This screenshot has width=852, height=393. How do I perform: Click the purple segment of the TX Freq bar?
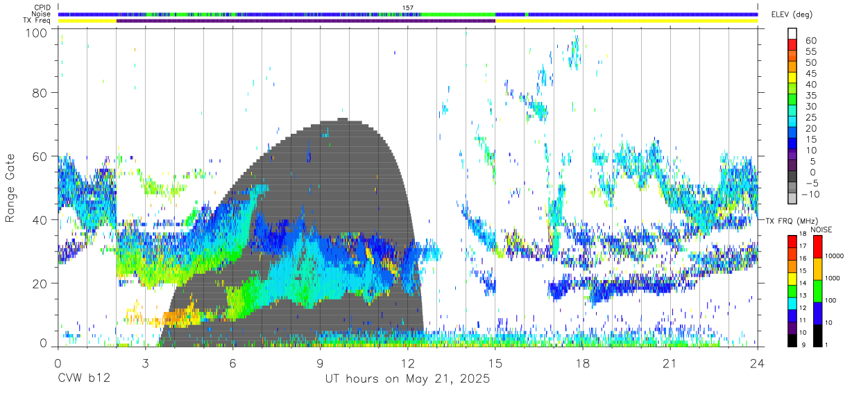306,21
